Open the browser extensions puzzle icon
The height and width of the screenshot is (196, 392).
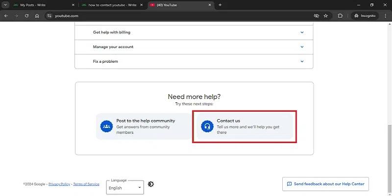click(340, 16)
